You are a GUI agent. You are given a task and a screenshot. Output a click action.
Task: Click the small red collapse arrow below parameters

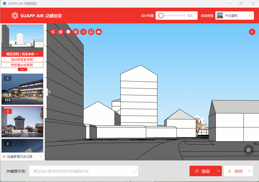pos(22,69)
